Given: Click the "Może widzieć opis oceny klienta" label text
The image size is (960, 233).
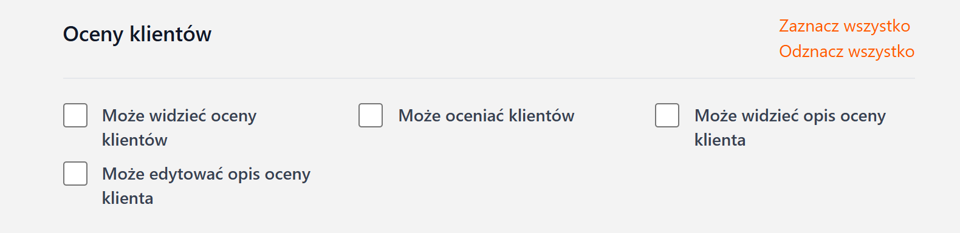Looking at the screenshot, I should click(790, 127).
